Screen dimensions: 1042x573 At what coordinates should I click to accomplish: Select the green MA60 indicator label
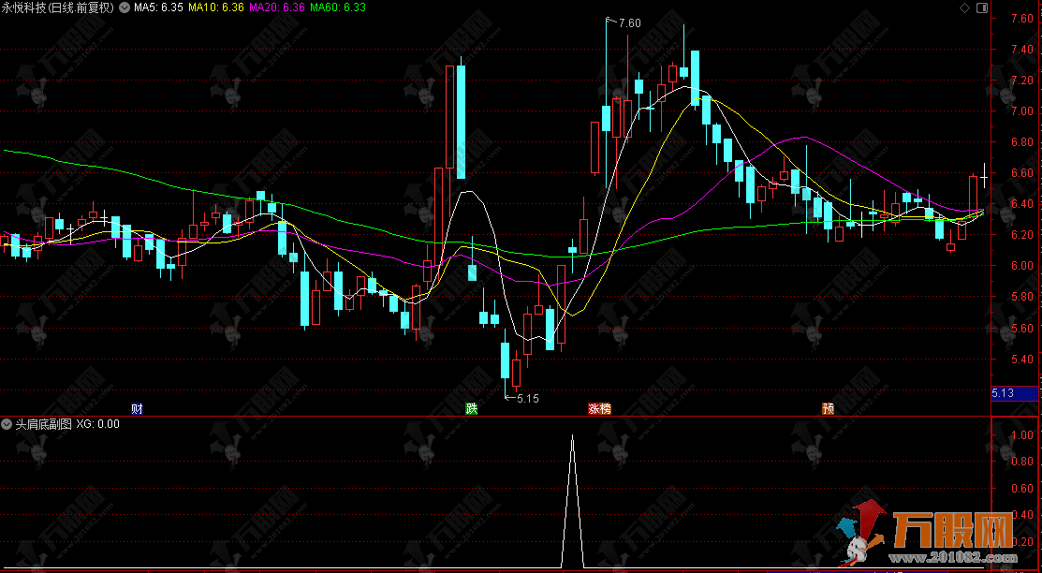[x=338, y=7]
